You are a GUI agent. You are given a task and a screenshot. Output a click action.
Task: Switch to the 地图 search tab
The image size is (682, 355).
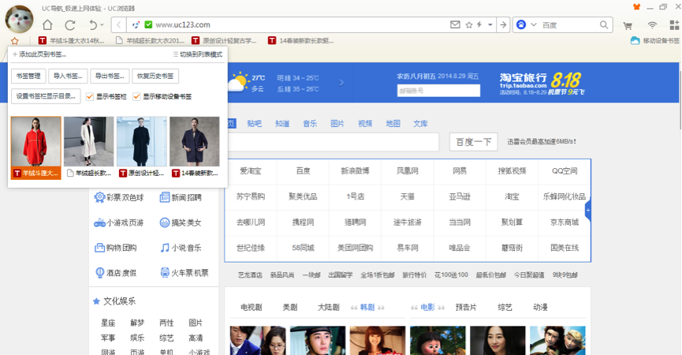pos(393,124)
